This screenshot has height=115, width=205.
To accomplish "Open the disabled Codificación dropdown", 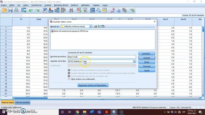I will coord(102,65).
